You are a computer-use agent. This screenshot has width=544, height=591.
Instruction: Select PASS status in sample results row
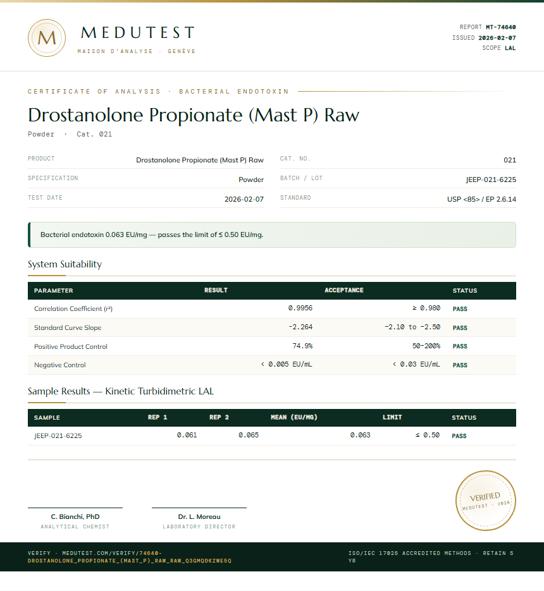(459, 436)
